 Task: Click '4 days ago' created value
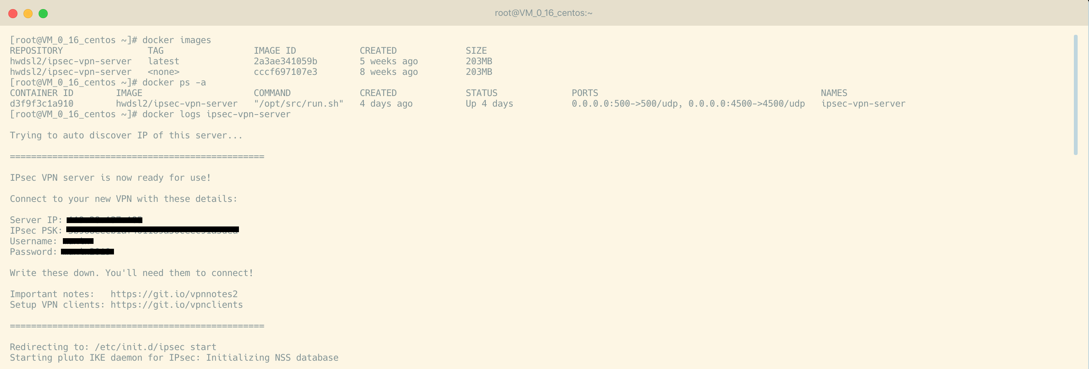point(386,104)
